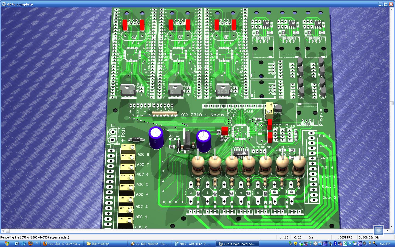Screen dimensions: 395x247
Task: Click the Safely Remove Hardware tray icon
Action: tap(291, 243)
